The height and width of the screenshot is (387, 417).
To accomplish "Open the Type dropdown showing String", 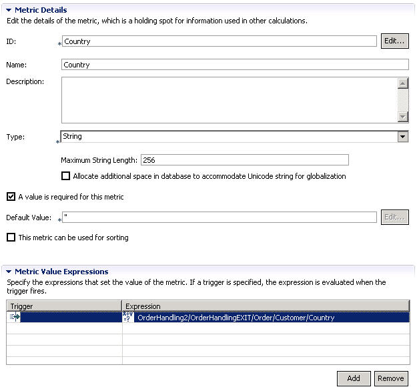I will click(x=402, y=137).
